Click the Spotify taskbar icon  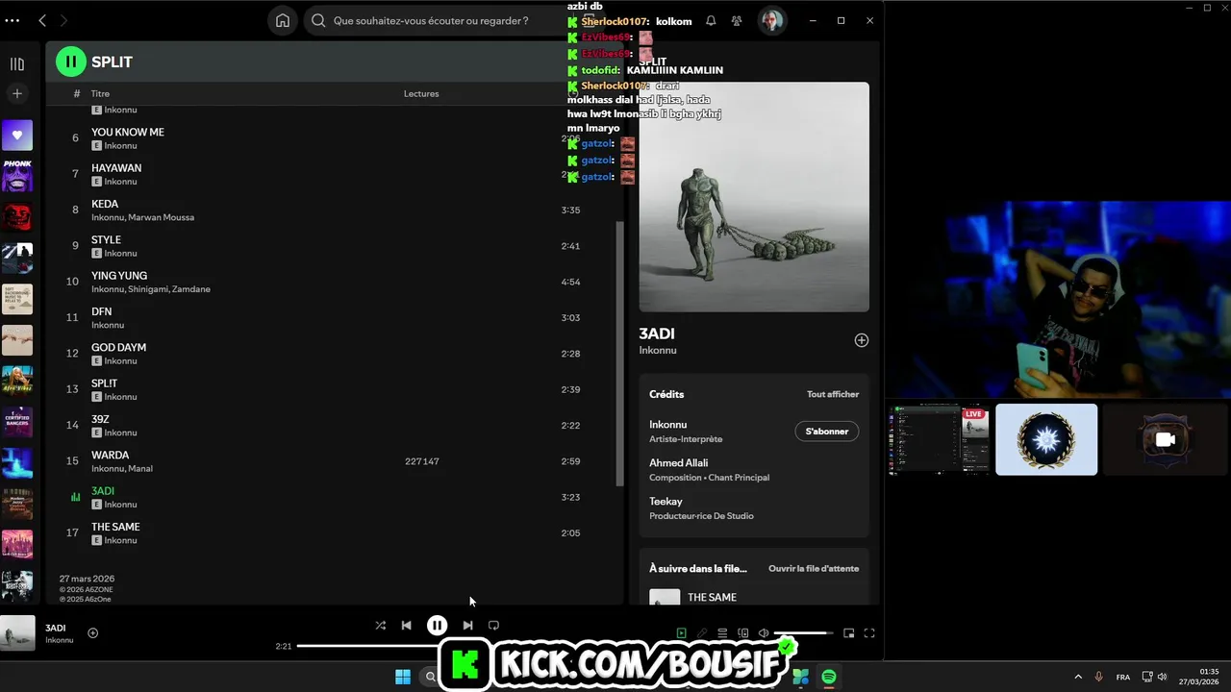pos(828,677)
